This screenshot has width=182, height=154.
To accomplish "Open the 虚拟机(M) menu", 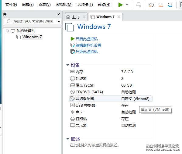I will pos(64,5).
